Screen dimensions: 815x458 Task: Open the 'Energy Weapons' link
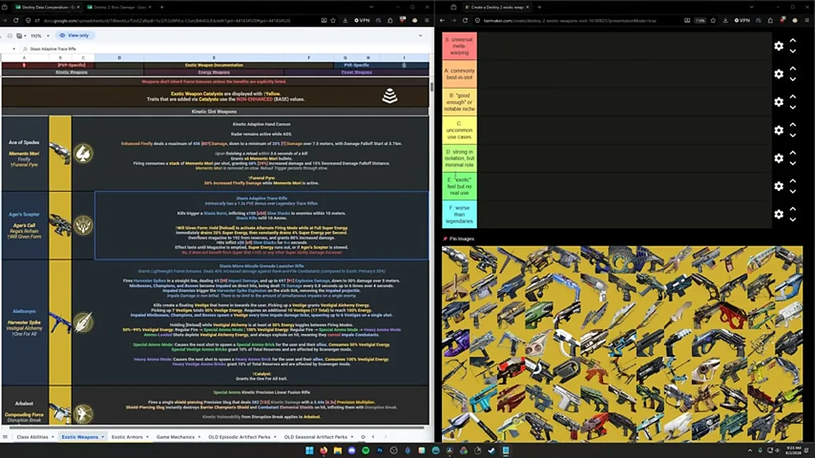tap(214, 72)
